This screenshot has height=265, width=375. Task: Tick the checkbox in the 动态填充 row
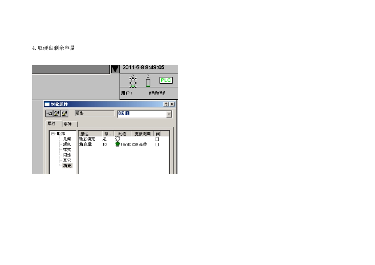coord(157,139)
